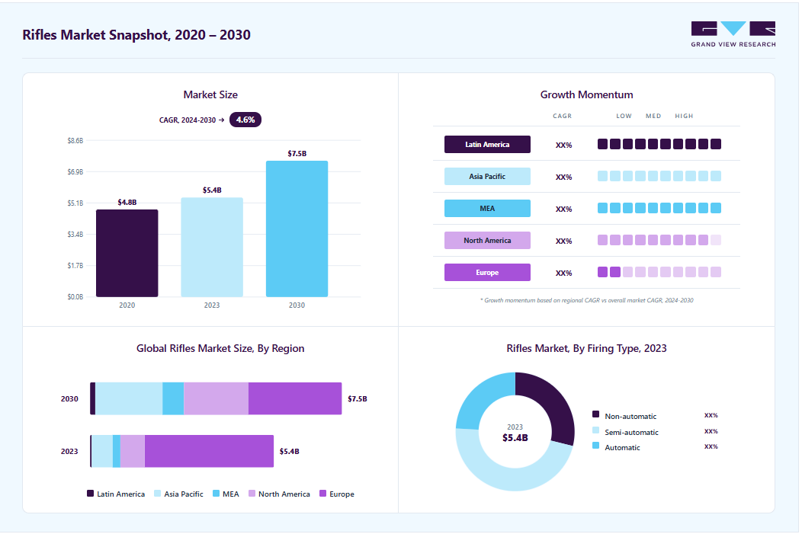802x534 pixels.
Task: Click the North America XX% CAGR value
Action: (x=563, y=241)
